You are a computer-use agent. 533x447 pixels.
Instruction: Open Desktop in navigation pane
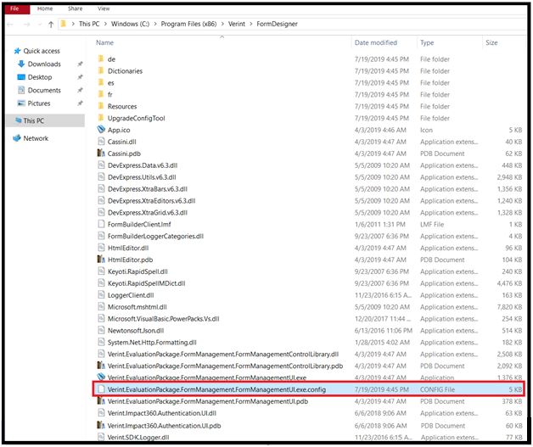(x=40, y=77)
